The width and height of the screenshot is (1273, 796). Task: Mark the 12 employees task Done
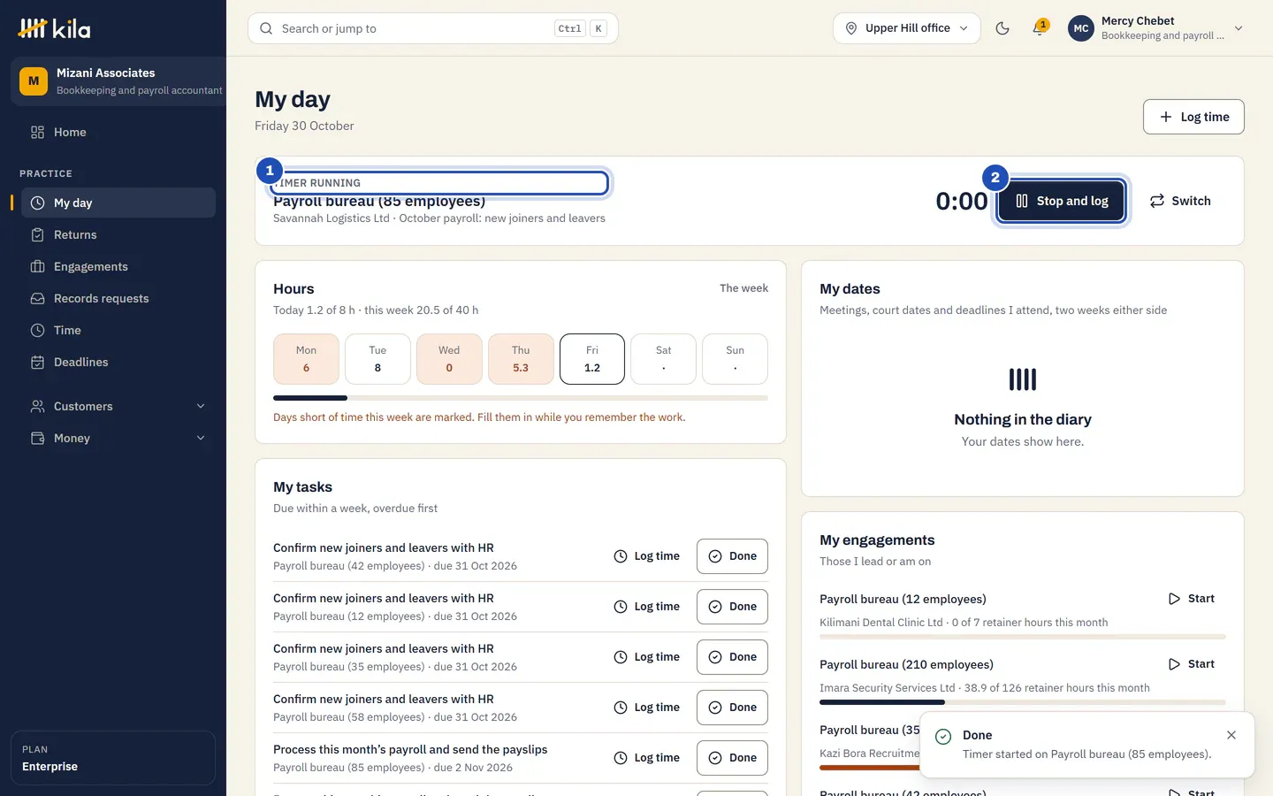click(x=732, y=607)
